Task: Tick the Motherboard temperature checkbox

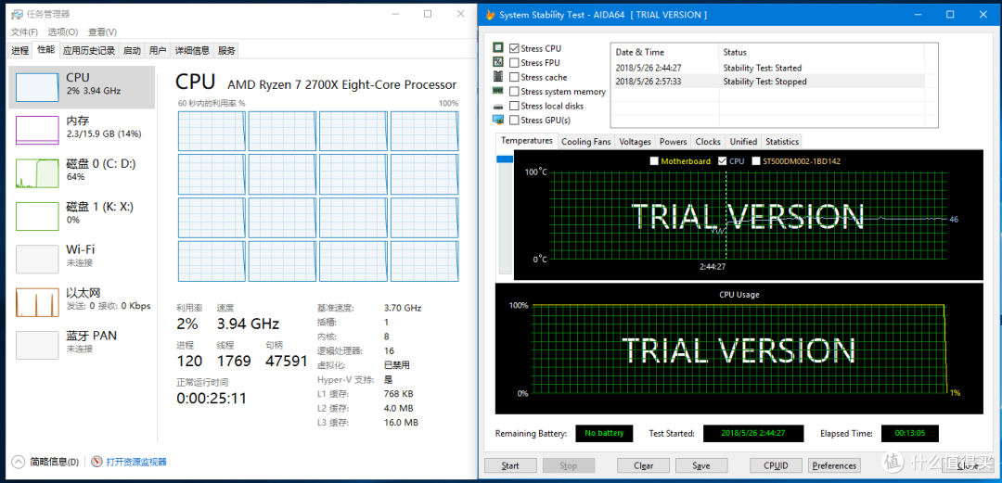Action: (654, 161)
